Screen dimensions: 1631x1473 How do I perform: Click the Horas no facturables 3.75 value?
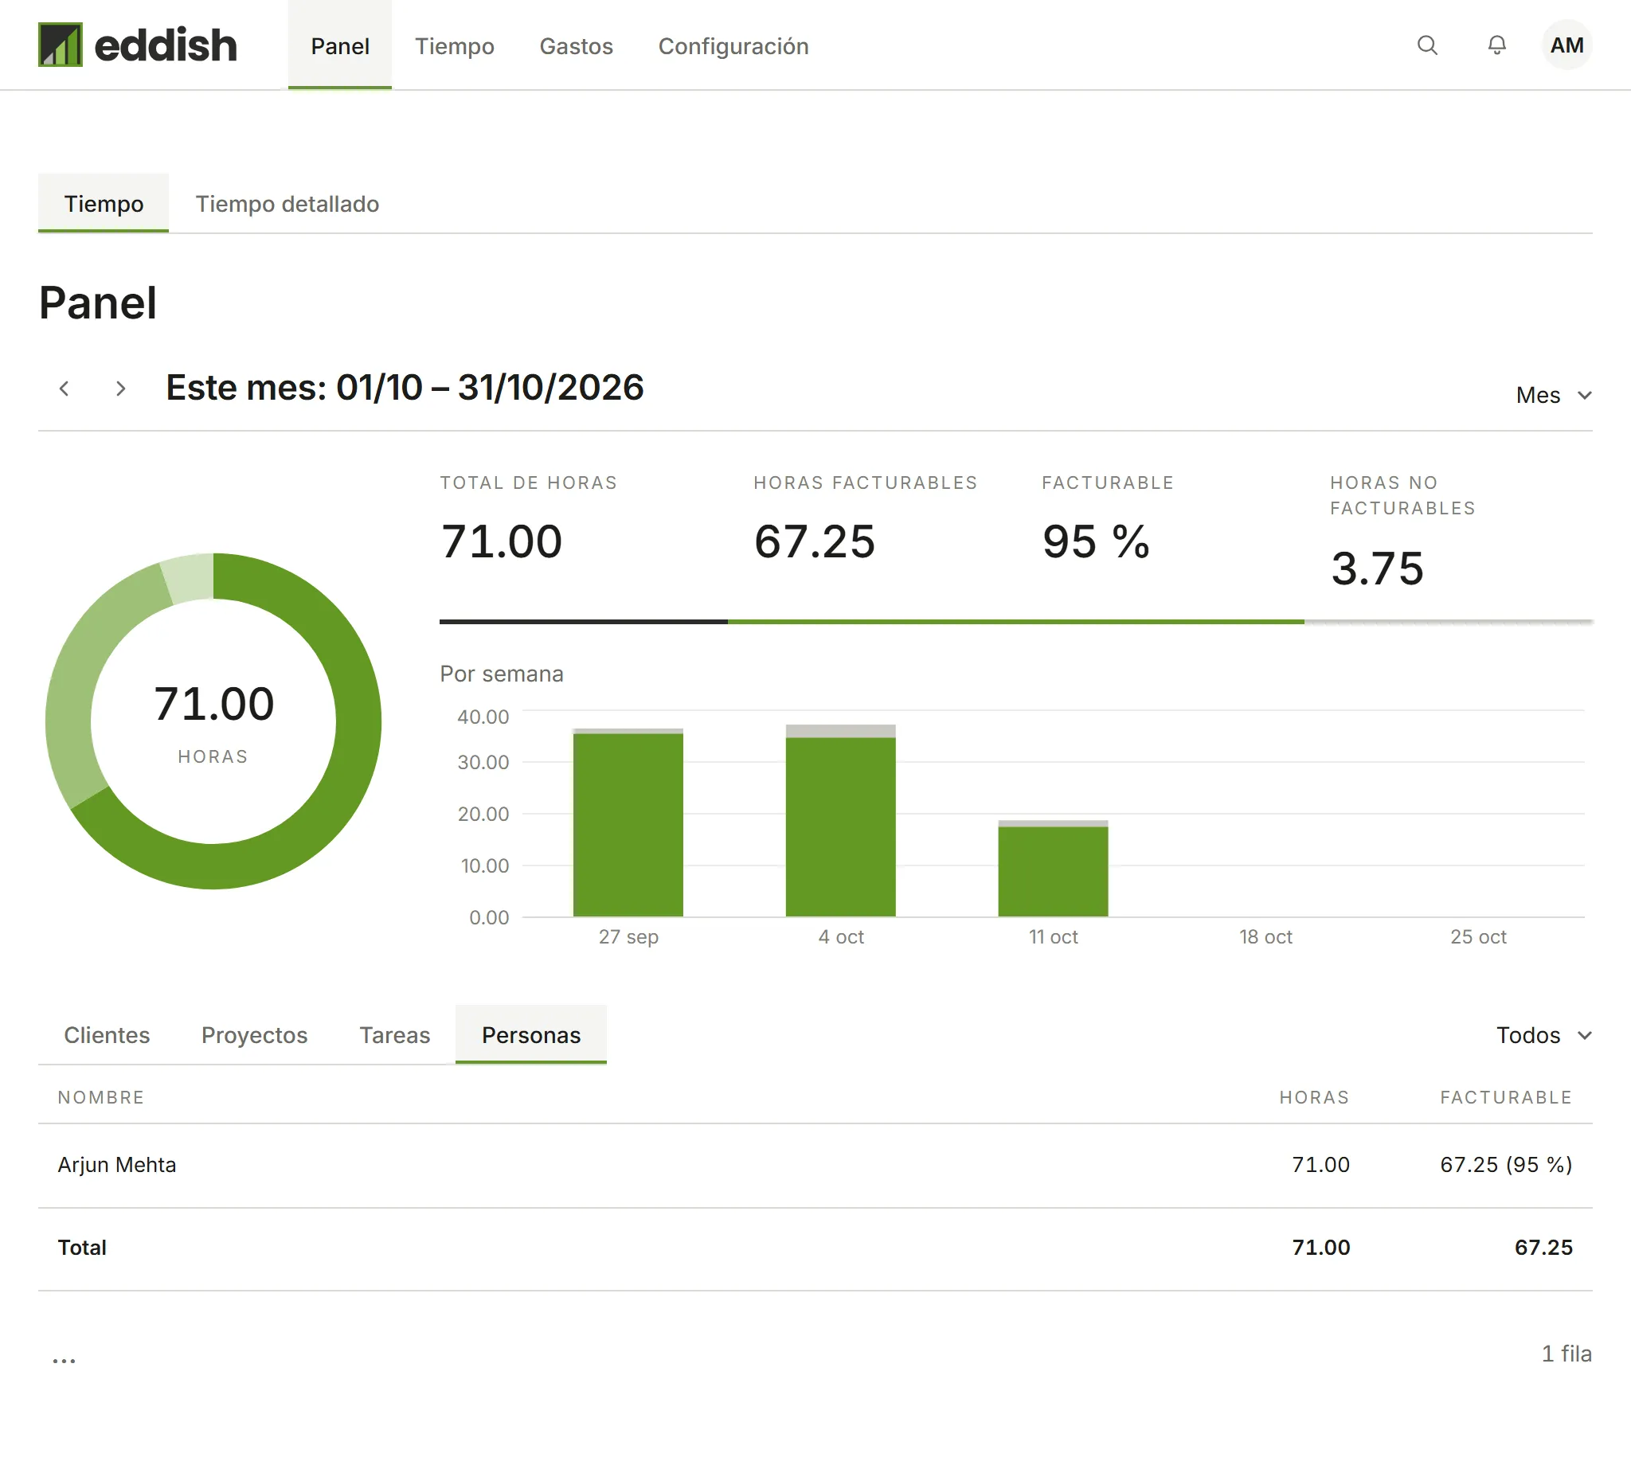[1377, 567]
